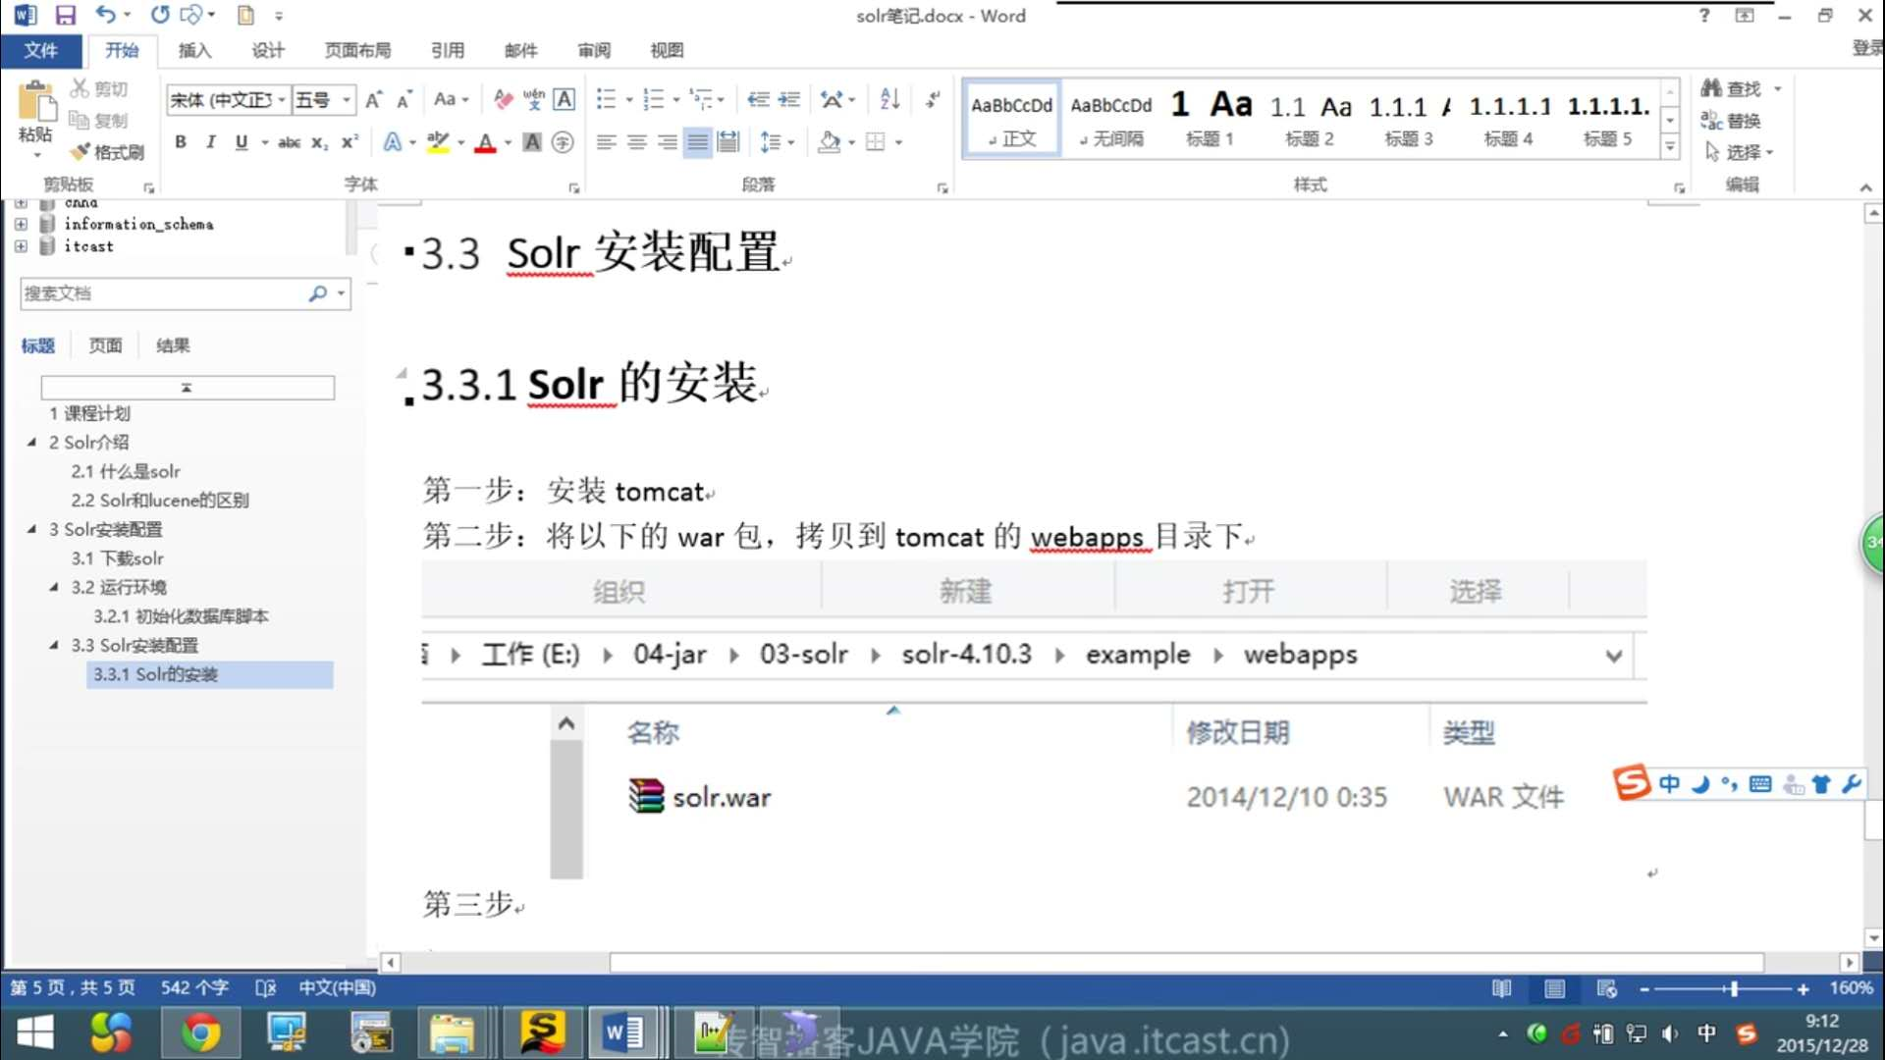The height and width of the screenshot is (1060, 1885).
Task: Toggle bullet list formatting
Action: (606, 100)
